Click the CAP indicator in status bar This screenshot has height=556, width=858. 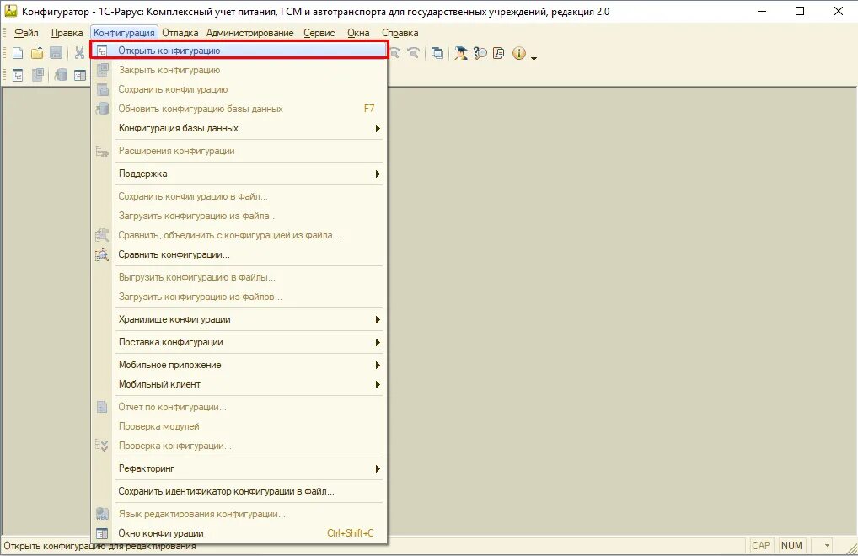(760, 546)
